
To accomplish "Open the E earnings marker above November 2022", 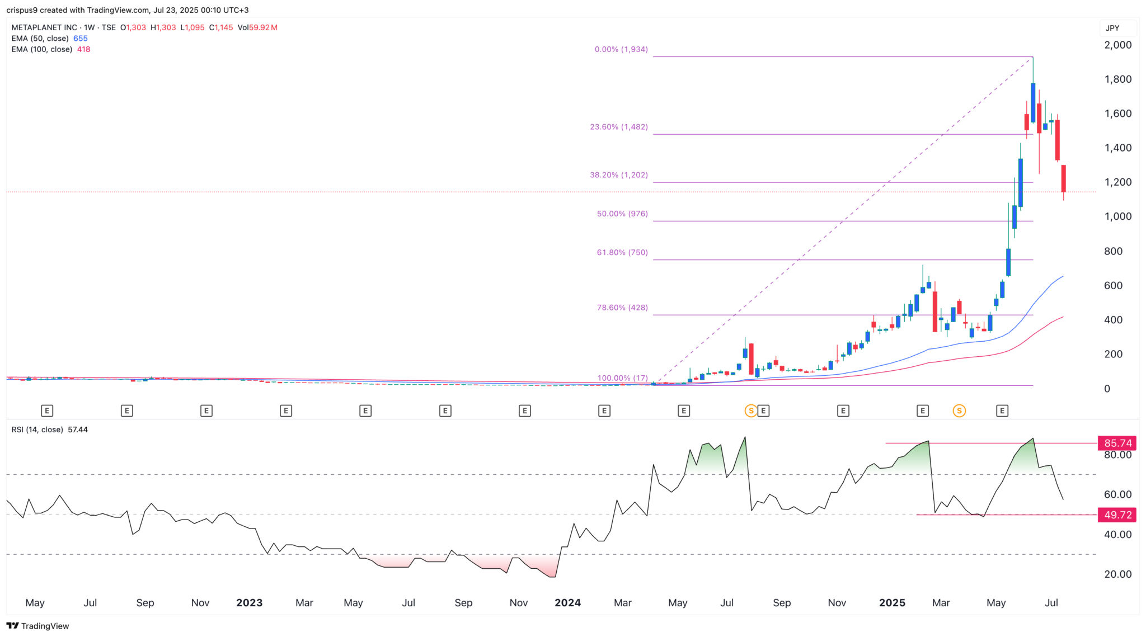I will pyautogui.click(x=206, y=411).
